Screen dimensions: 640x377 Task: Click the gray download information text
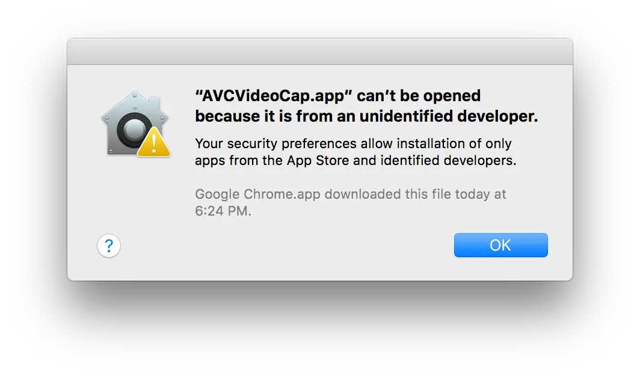350,202
